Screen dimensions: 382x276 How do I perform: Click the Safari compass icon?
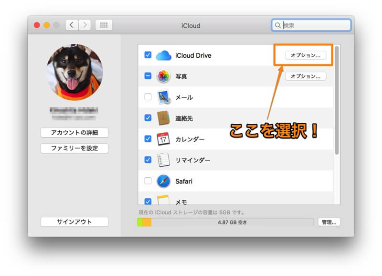163,181
